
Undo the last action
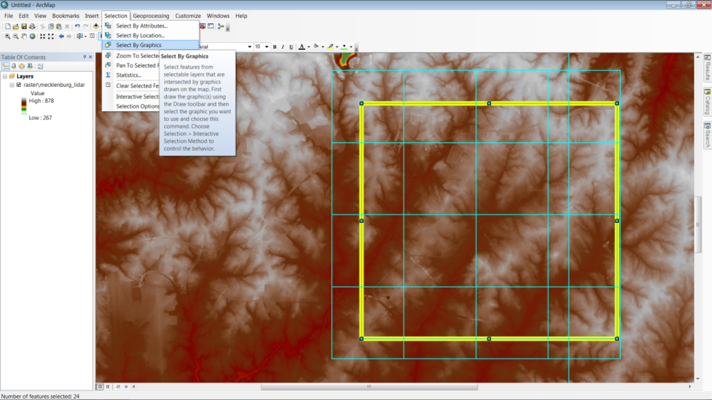click(78, 26)
